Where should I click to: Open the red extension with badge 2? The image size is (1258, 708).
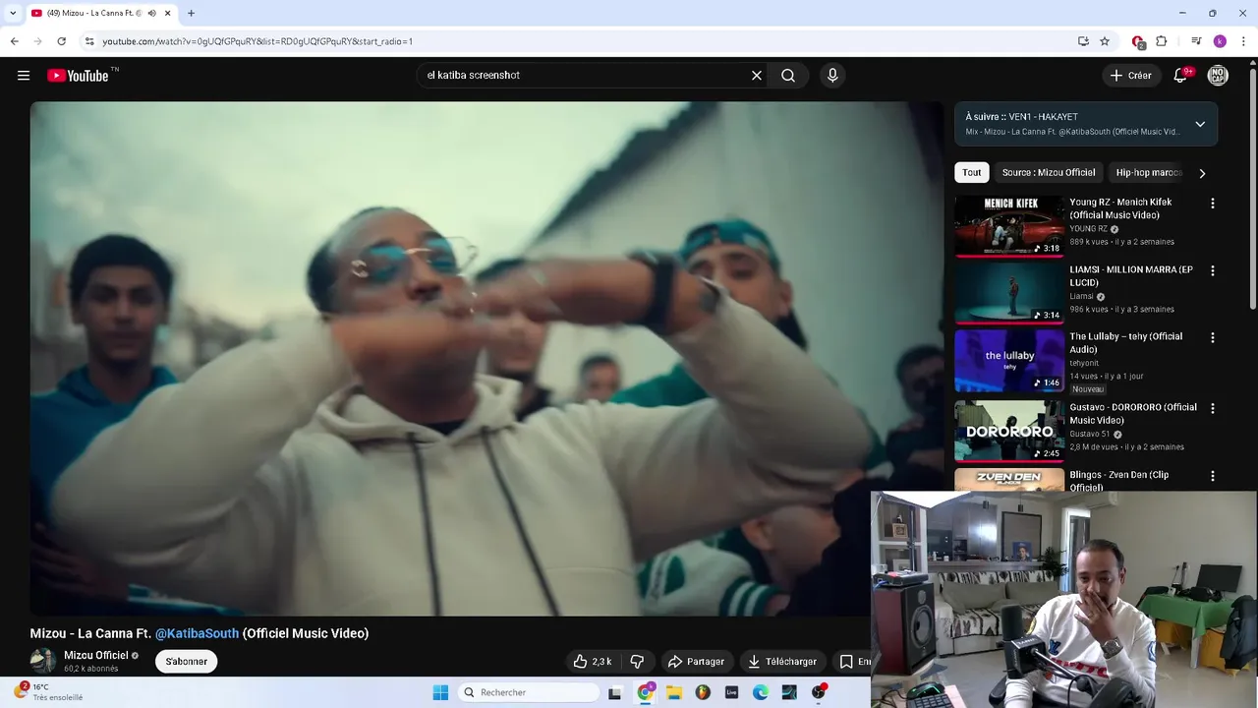pyautogui.click(x=1138, y=41)
